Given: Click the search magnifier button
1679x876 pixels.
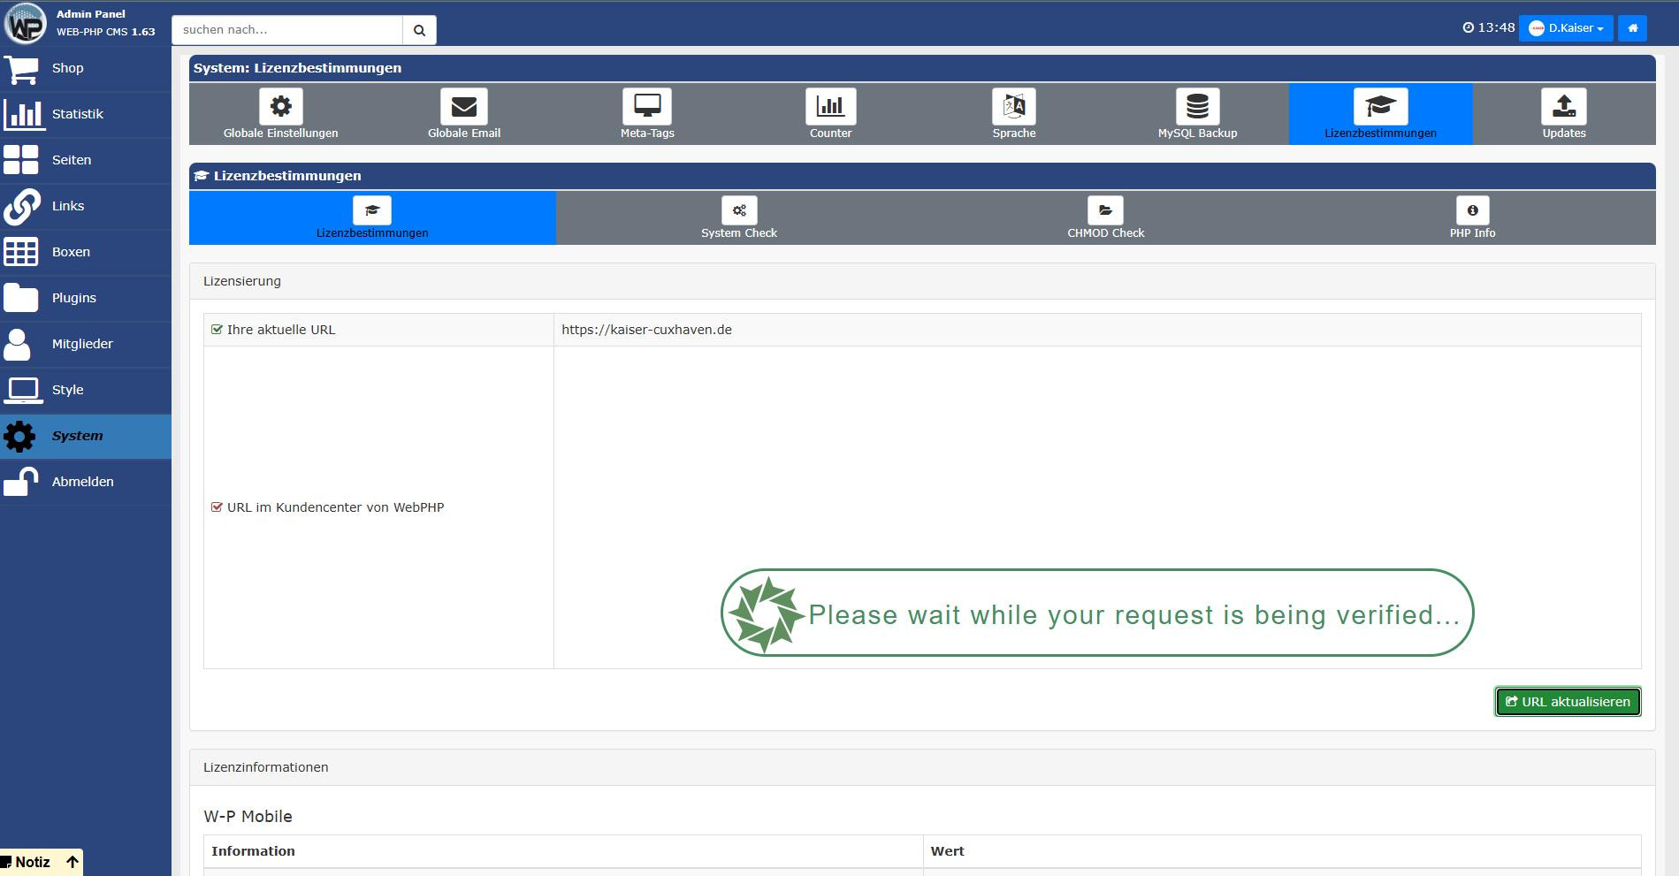Looking at the screenshot, I should [x=419, y=30].
